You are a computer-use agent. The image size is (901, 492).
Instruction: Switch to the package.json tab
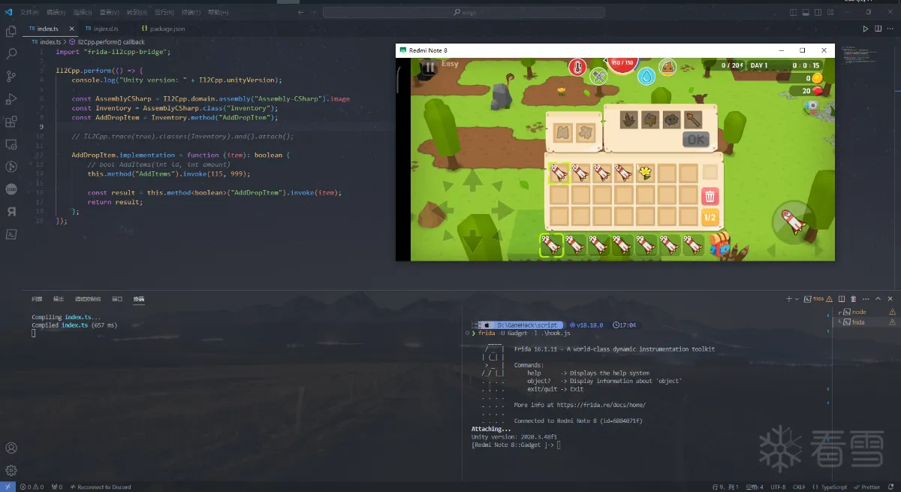tap(162, 29)
